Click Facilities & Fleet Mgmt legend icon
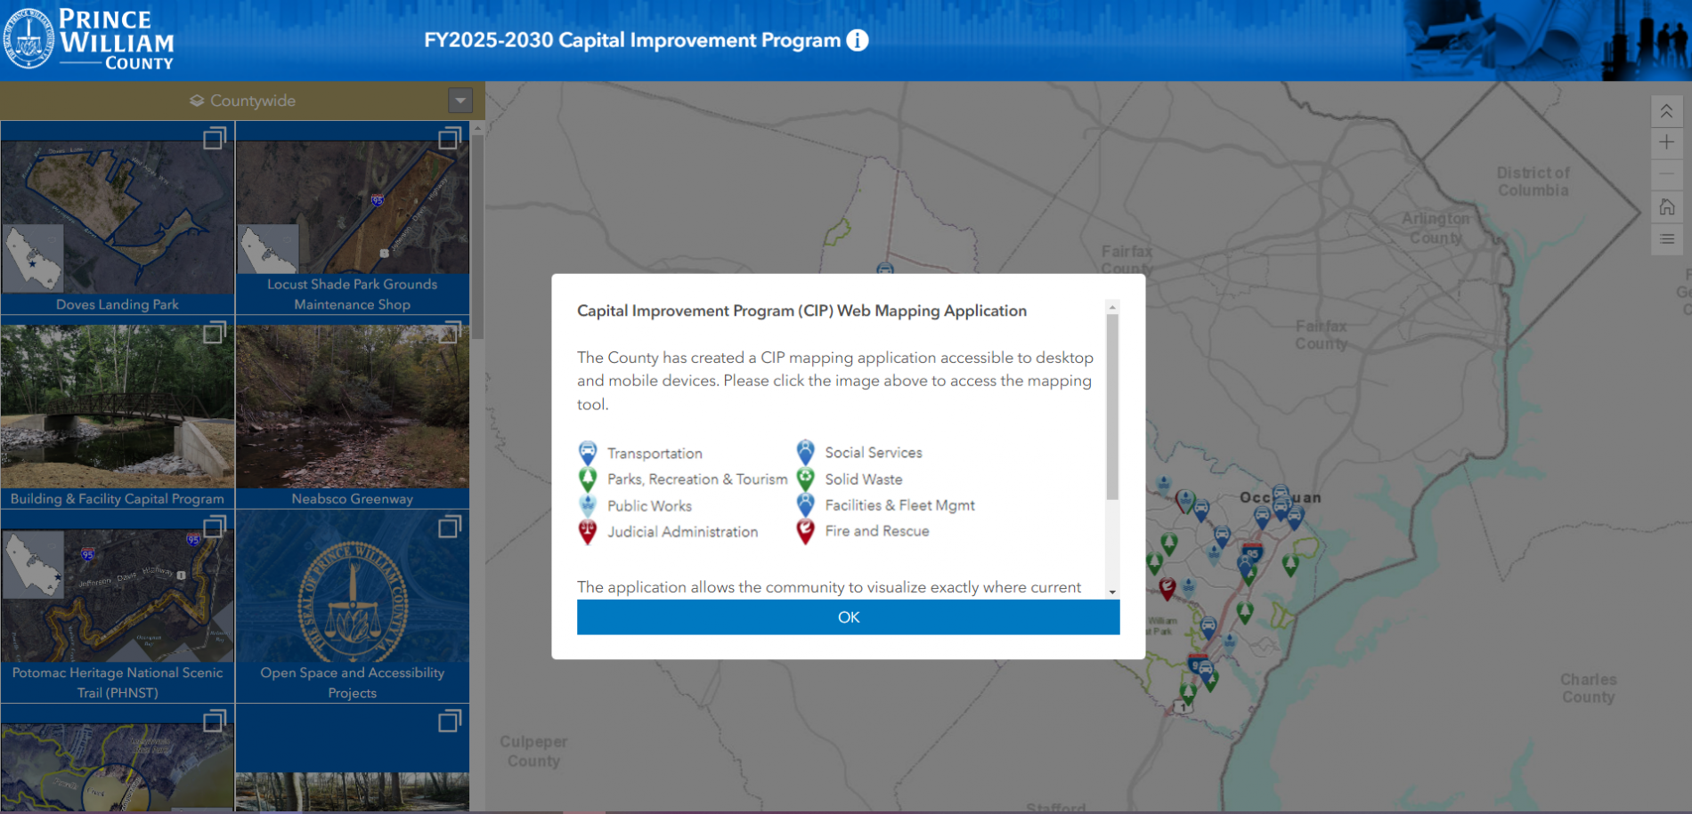 coord(805,504)
